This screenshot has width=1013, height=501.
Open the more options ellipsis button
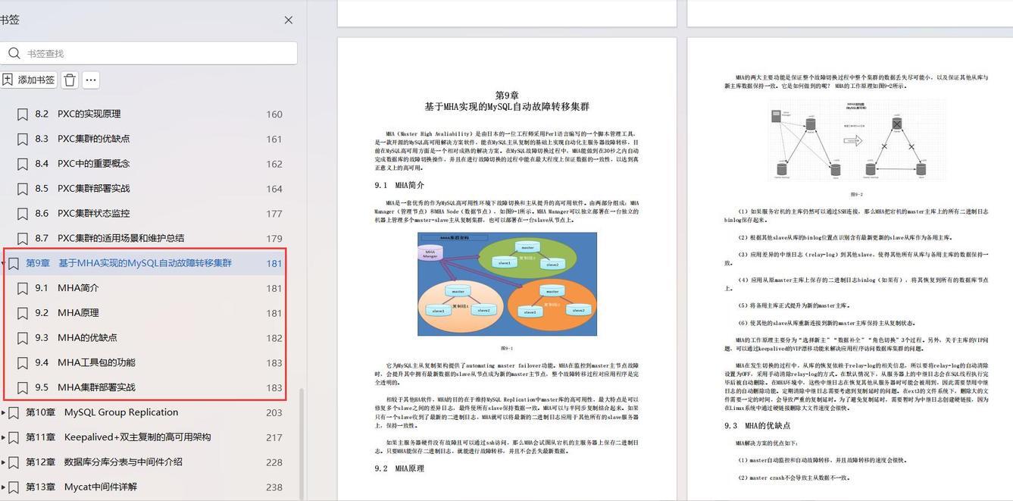tap(91, 80)
